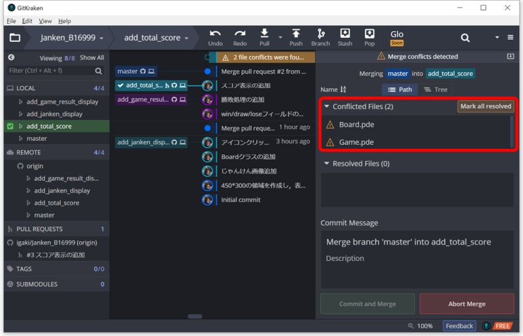Collapse the Resolved Files section
Viewport: 523px width, 336px height.
[x=326, y=163]
